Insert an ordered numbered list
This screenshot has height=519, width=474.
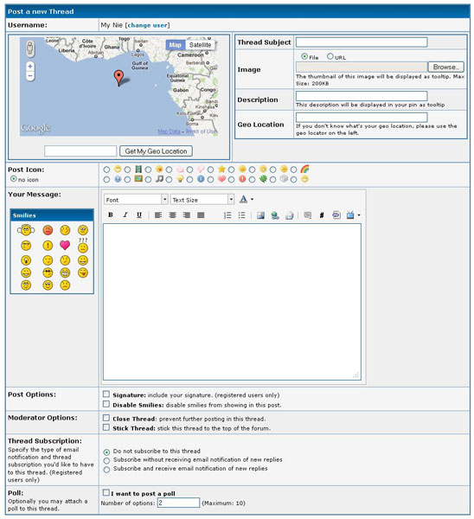click(x=227, y=215)
